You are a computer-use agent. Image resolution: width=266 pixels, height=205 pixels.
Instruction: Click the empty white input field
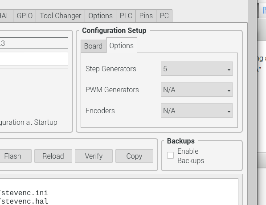tap(33, 59)
